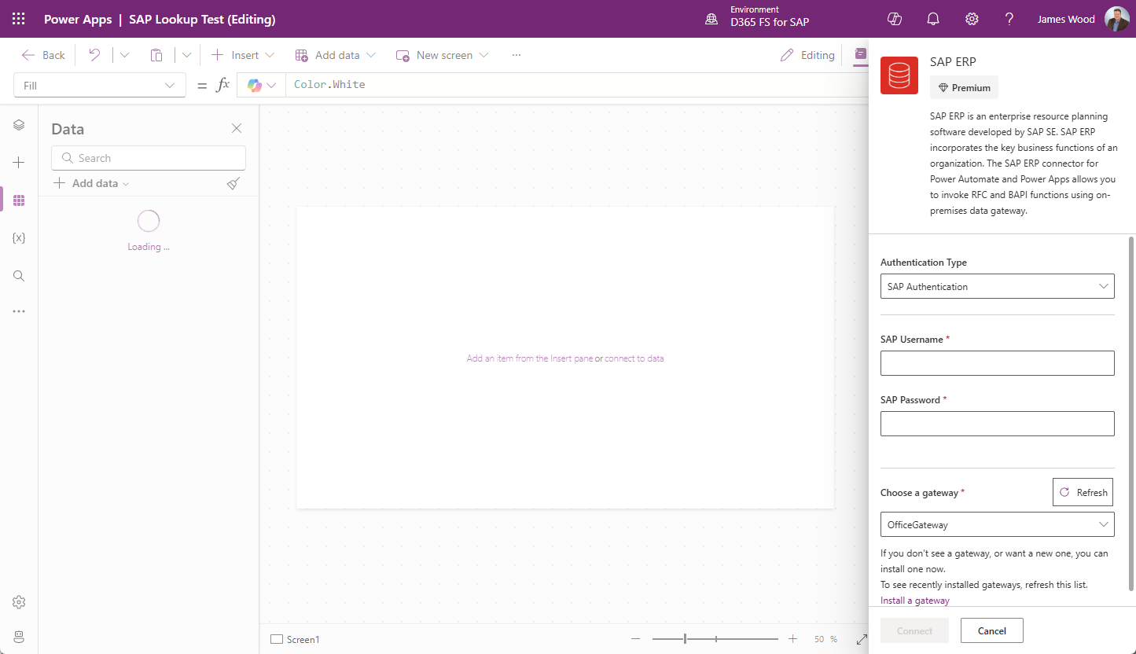The width and height of the screenshot is (1136, 654).
Task: Close the Data pane
Action: tap(237, 128)
